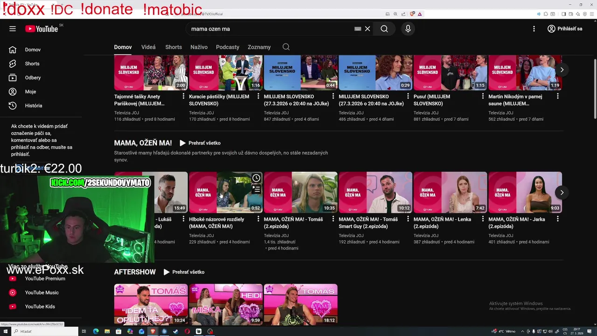This screenshot has height=336, width=597.
Task: Open options for Tajomné tašky Anety Pariškovej video
Action: (x=183, y=96)
